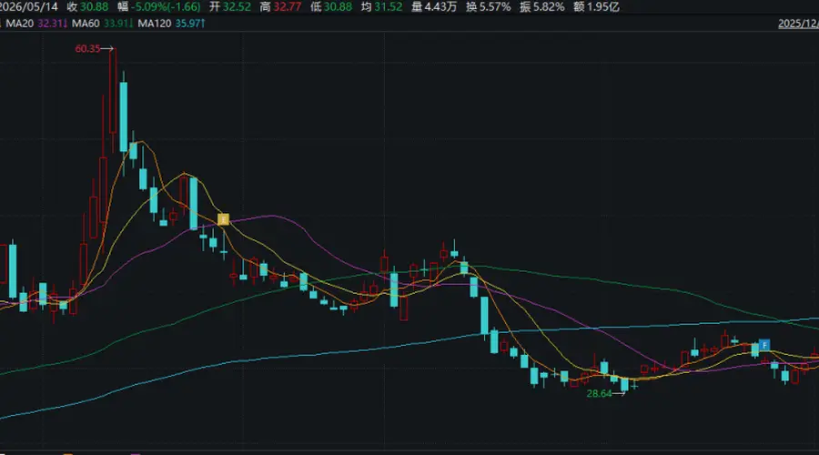Click the 振 5.82% amplitude value
This screenshot has height=455, width=819.
coord(542,6)
